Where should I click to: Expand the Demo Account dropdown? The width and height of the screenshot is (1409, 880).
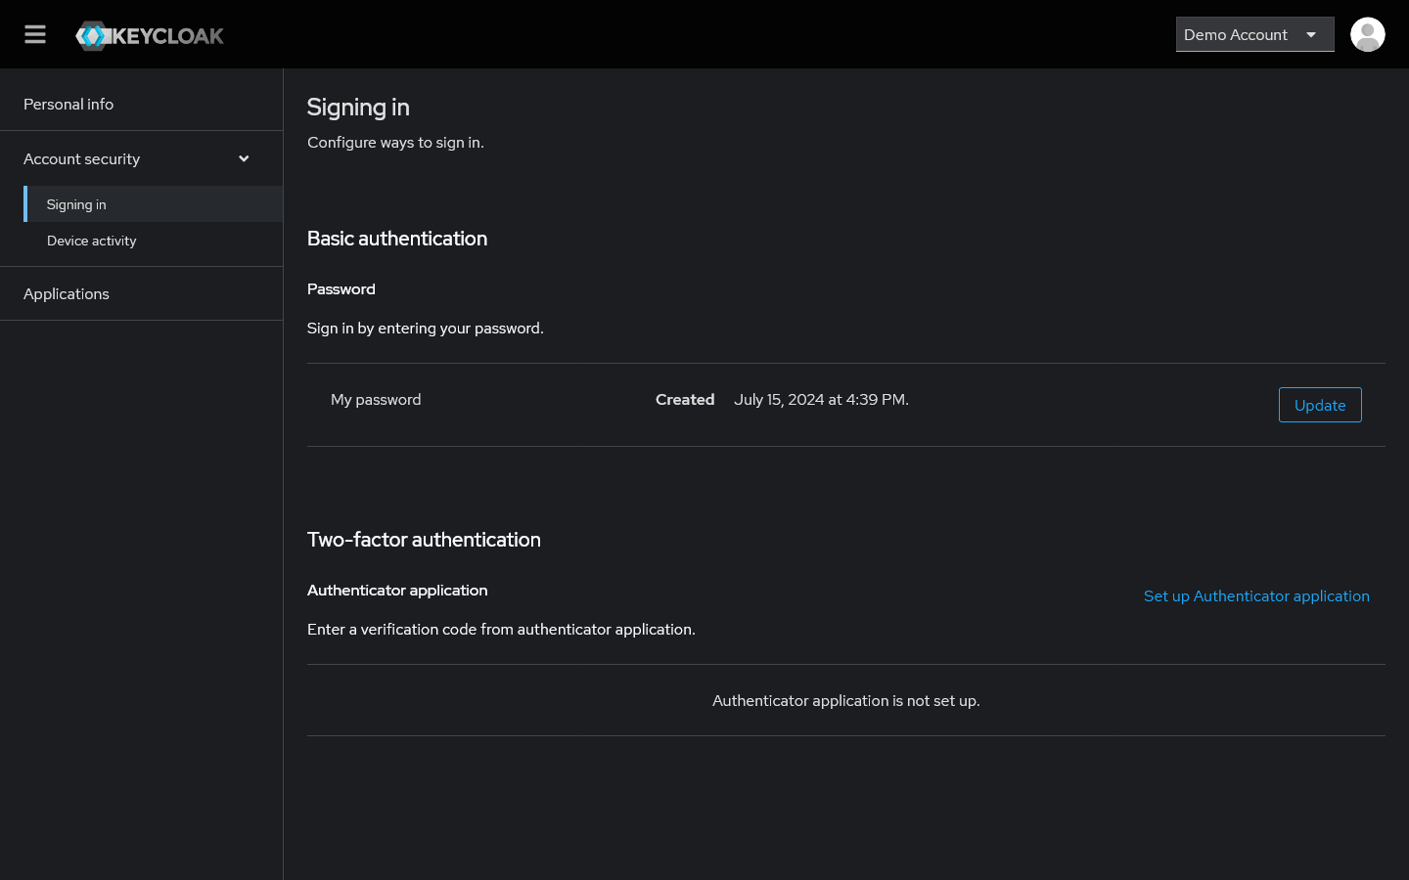1254,34
